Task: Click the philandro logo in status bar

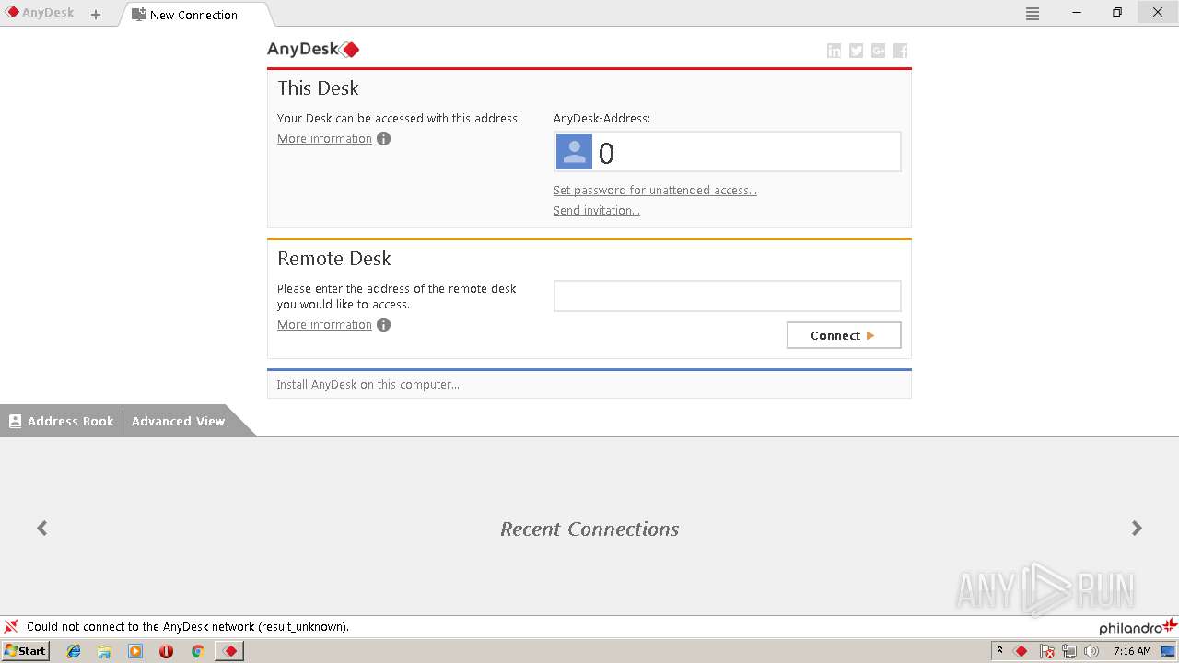Action: [1138, 627]
